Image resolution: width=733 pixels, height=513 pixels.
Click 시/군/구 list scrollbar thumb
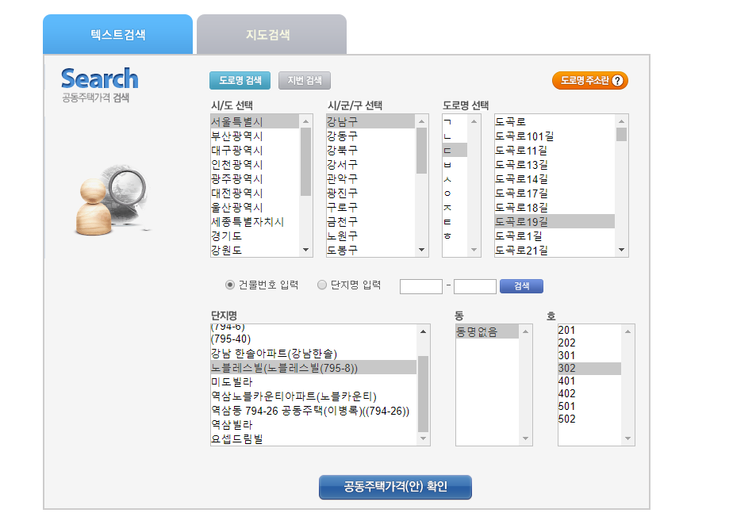(422, 151)
